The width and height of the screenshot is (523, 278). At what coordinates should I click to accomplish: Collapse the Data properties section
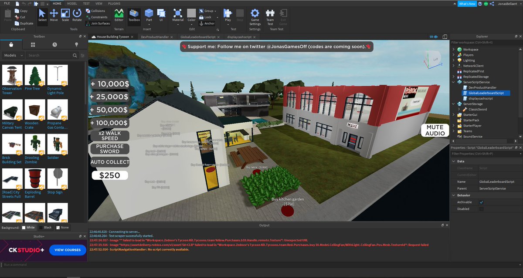453,161
